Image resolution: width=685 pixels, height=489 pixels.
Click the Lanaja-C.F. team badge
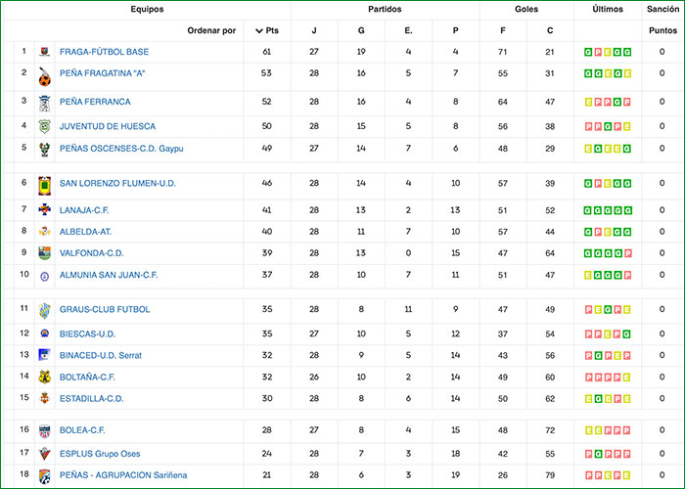(x=43, y=209)
